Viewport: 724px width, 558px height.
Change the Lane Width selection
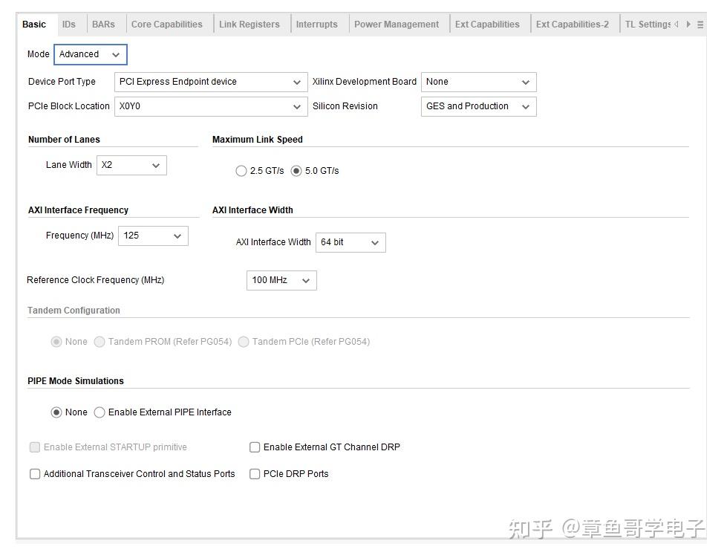point(157,165)
